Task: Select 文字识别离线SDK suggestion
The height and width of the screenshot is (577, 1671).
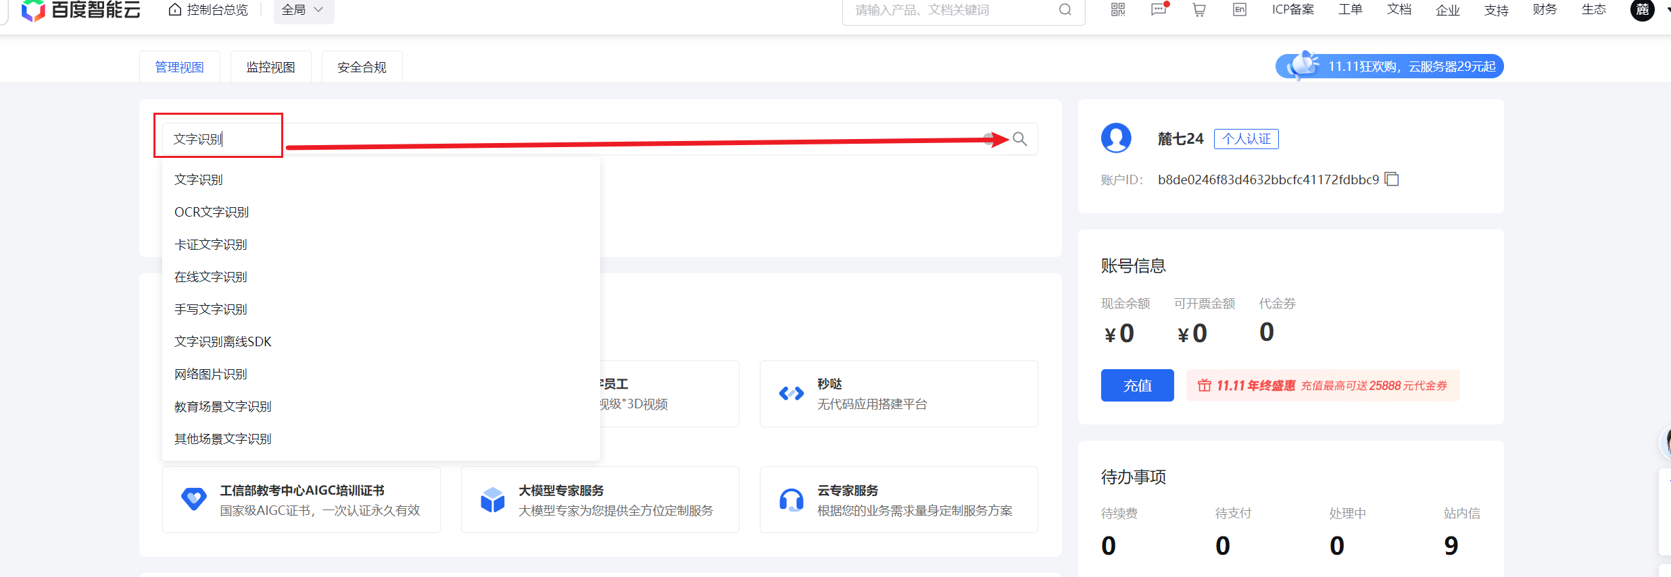Action: (381, 341)
